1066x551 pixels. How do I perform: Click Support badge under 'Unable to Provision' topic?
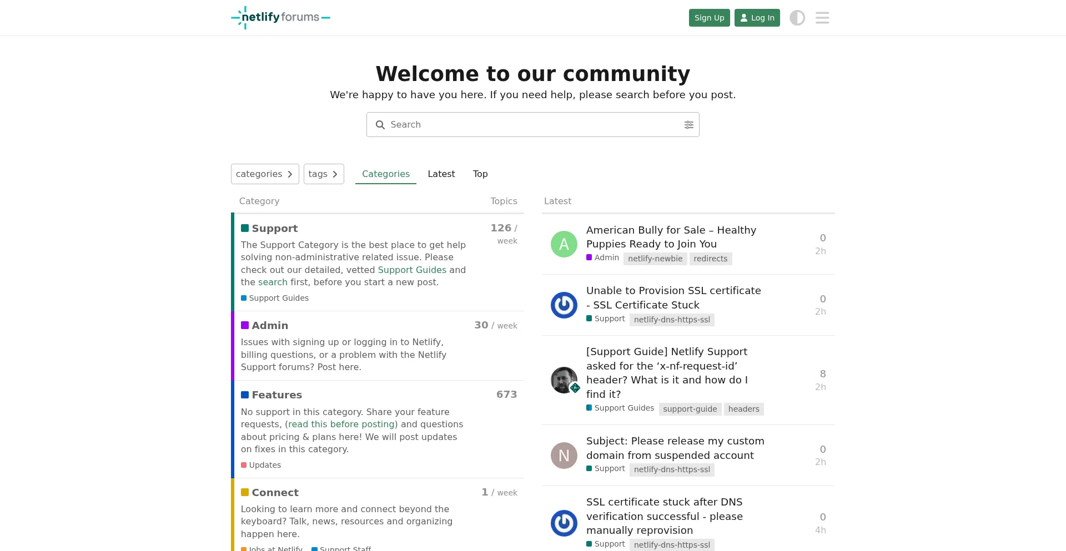coord(606,319)
